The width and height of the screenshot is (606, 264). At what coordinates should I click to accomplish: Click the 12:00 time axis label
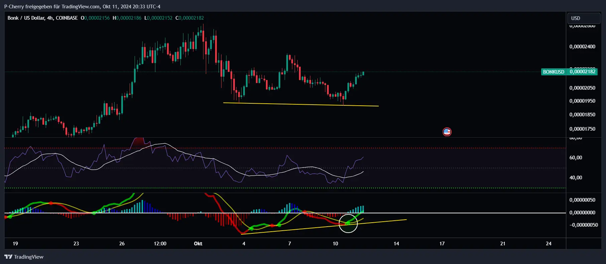tap(160, 244)
